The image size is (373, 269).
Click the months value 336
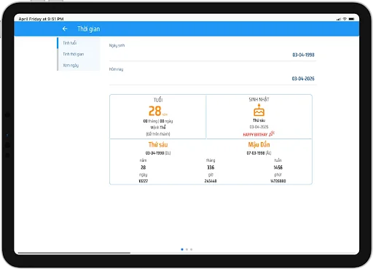coord(211,168)
